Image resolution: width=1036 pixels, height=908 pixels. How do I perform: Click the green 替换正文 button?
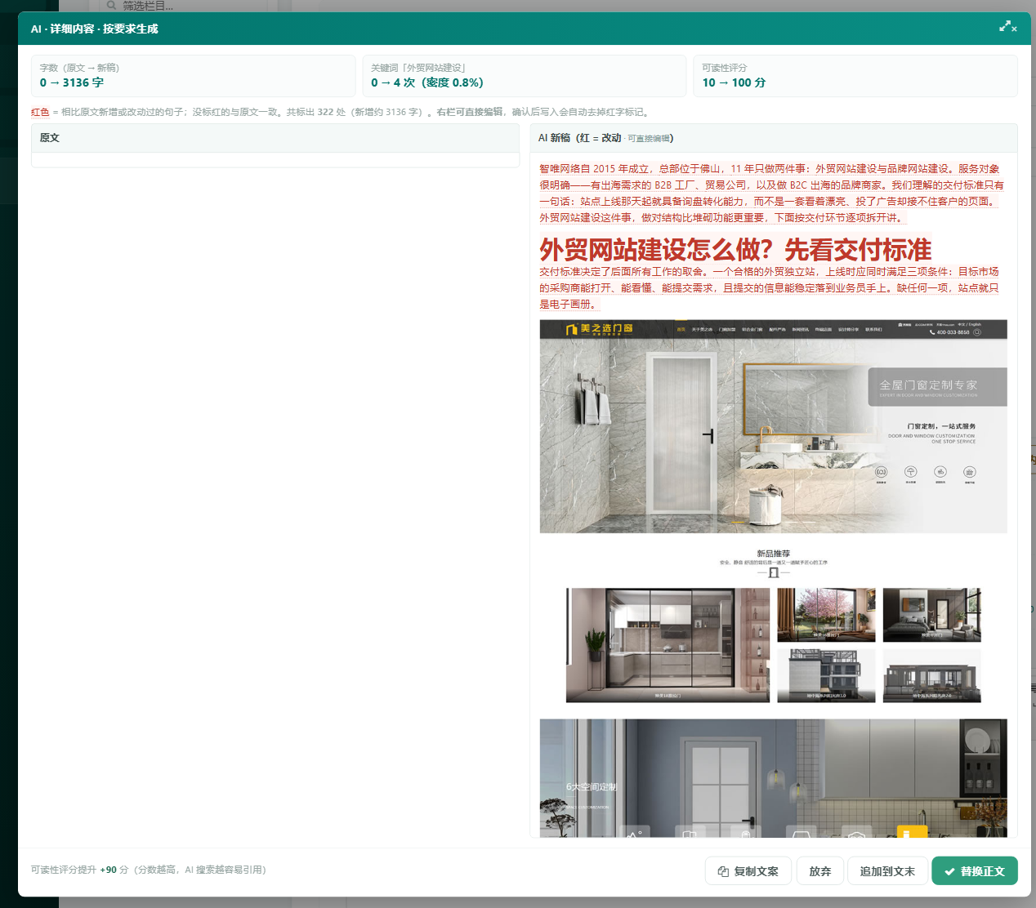[974, 871]
